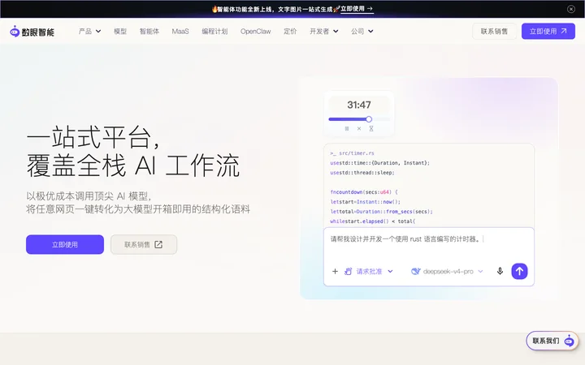The width and height of the screenshot is (585, 365).
Task: View the 定价 page
Action: point(290,32)
